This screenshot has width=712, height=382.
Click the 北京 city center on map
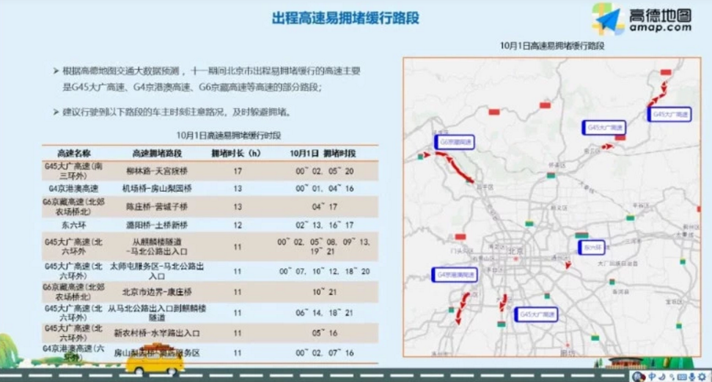pos(515,252)
